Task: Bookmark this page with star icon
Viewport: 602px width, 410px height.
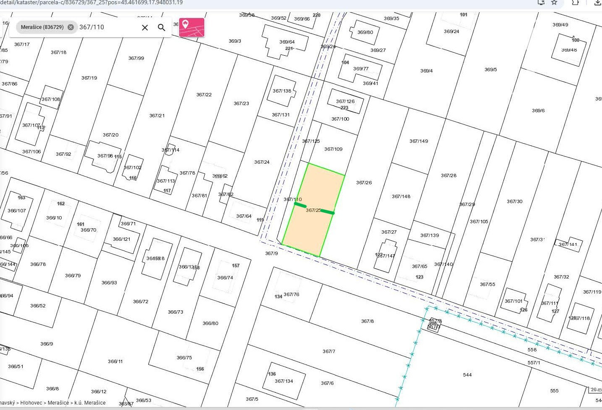Action: [x=554, y=3]
